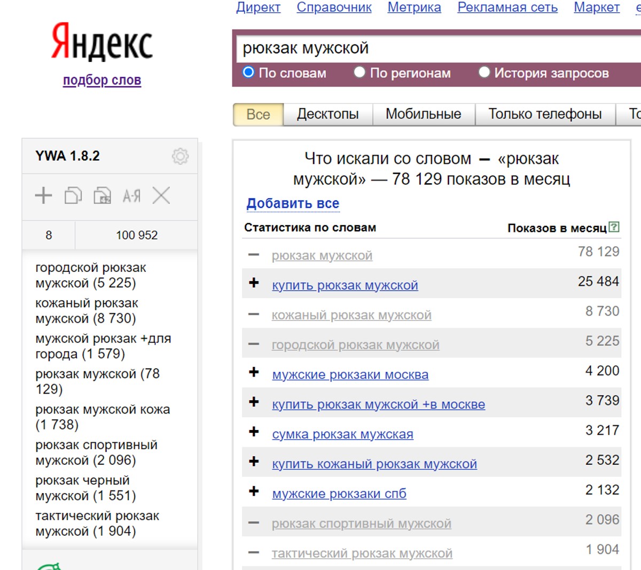Image resolution: width=641 pixels, height=570 pixels.
Task: Open the Справочник link in top menu
Action: pyautogui.click(x=334, y=7)
